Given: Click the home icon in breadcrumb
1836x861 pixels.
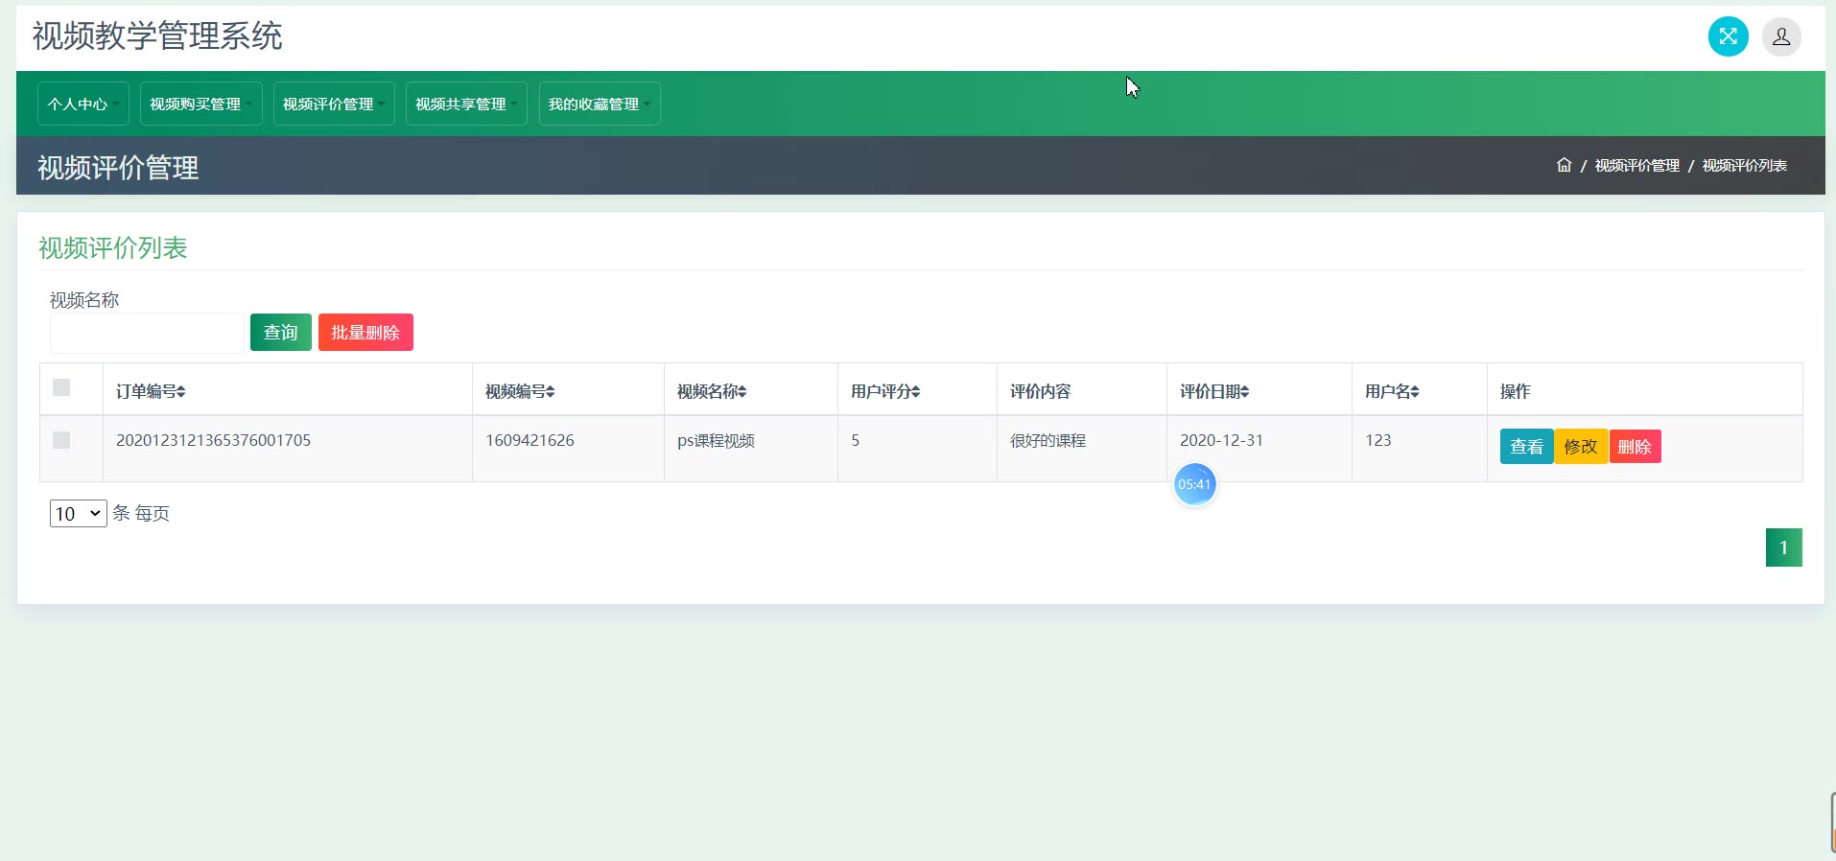Looking at the screenshot, I should 1564,165.
